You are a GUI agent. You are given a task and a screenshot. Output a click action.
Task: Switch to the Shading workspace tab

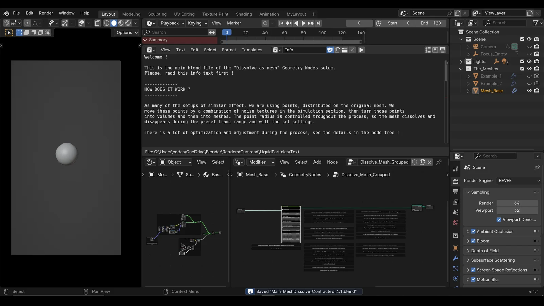244,14
